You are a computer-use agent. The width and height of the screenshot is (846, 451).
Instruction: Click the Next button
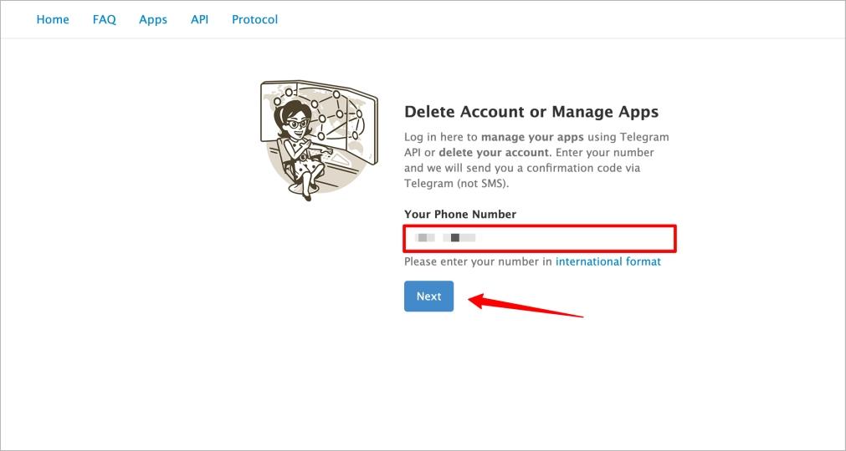(428, 296)
